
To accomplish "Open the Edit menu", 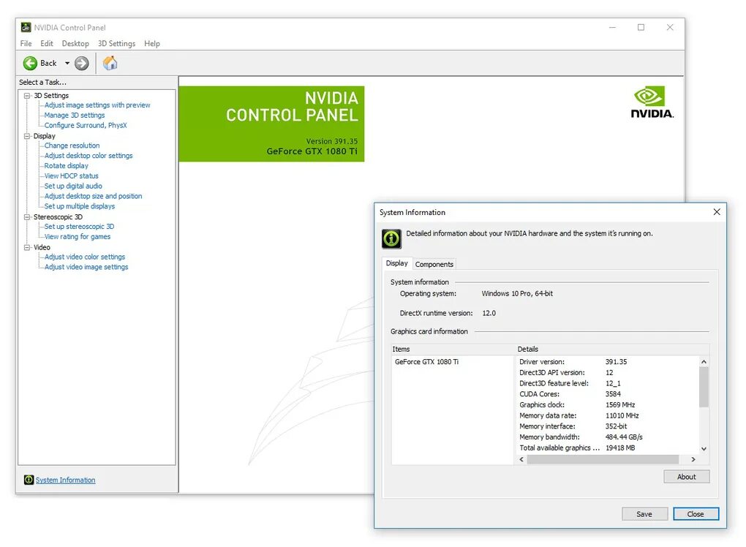I will [47, 43].
